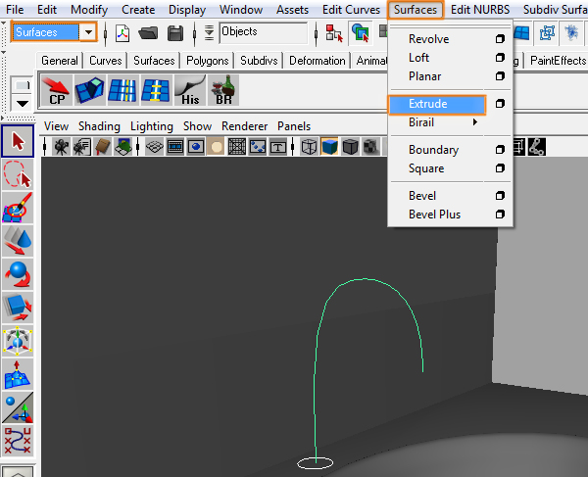Image resolution: width=588 pixels, height=477 pixels.
Task: Click the BR wine bottle shelf icon
Action: 223,90
